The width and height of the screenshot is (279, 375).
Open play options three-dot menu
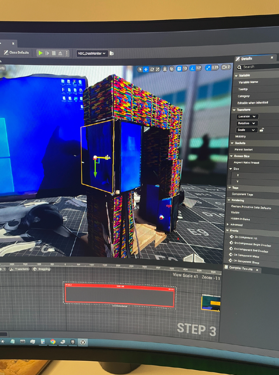[x=67, y=53]
